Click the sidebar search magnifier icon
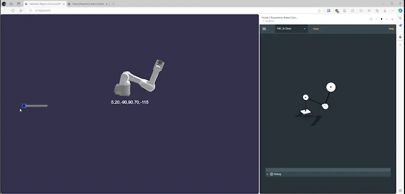405x194 pixels. (x=400, y=18)
